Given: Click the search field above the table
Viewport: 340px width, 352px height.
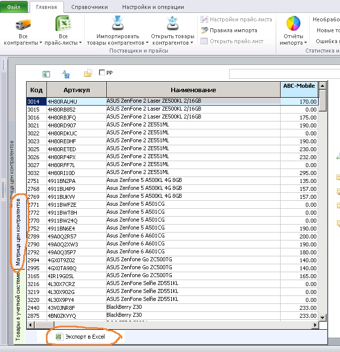Looking at the screenshot, I should click(x=285, y=74).
